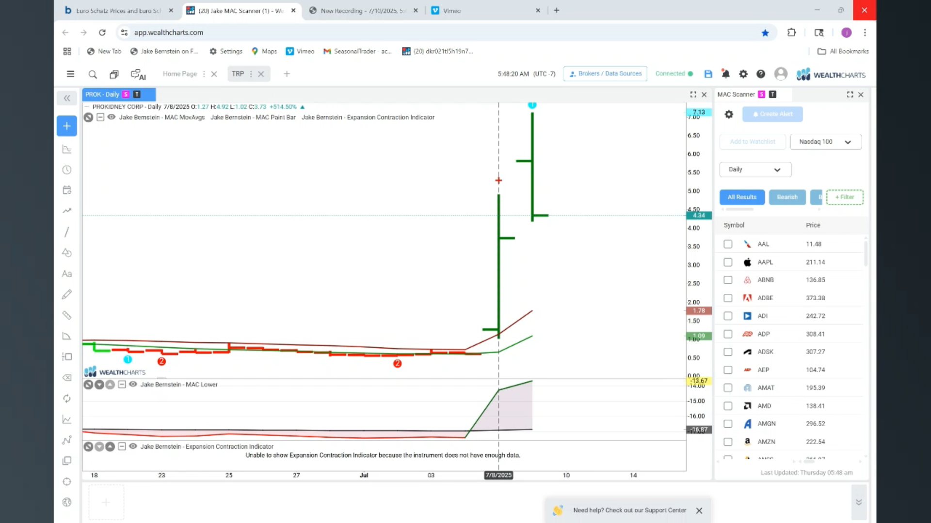
Task: Open the Nasdaq 100 watchlist dropdown
Action: tap(825, 142)
